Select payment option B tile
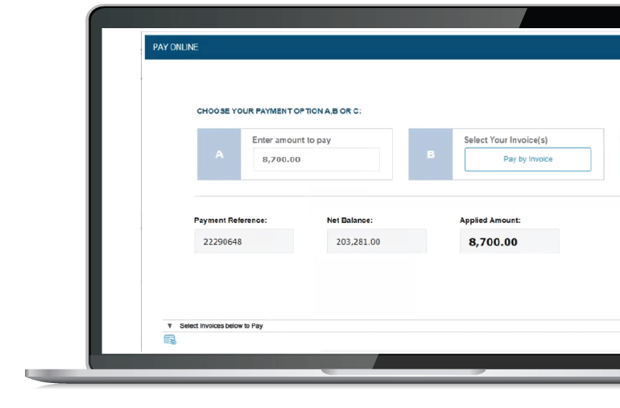This screenshot has width=620, height=408. (x=430, y=154)
